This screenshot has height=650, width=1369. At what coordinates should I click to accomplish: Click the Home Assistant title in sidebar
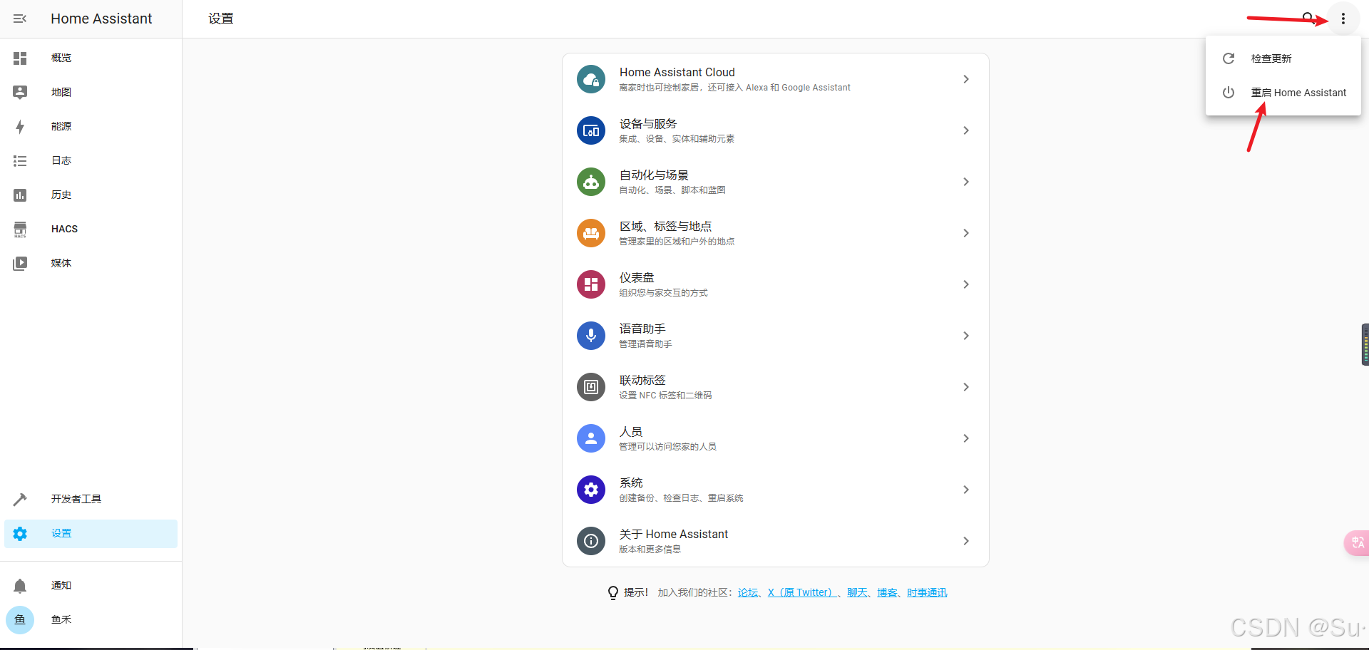pyautogui.click(x=101, y=19)
